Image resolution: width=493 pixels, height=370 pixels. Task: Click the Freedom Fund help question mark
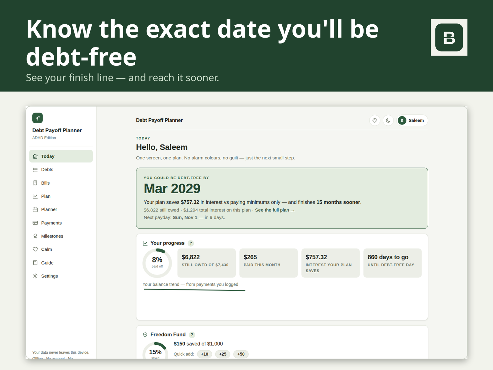(192, 335)
